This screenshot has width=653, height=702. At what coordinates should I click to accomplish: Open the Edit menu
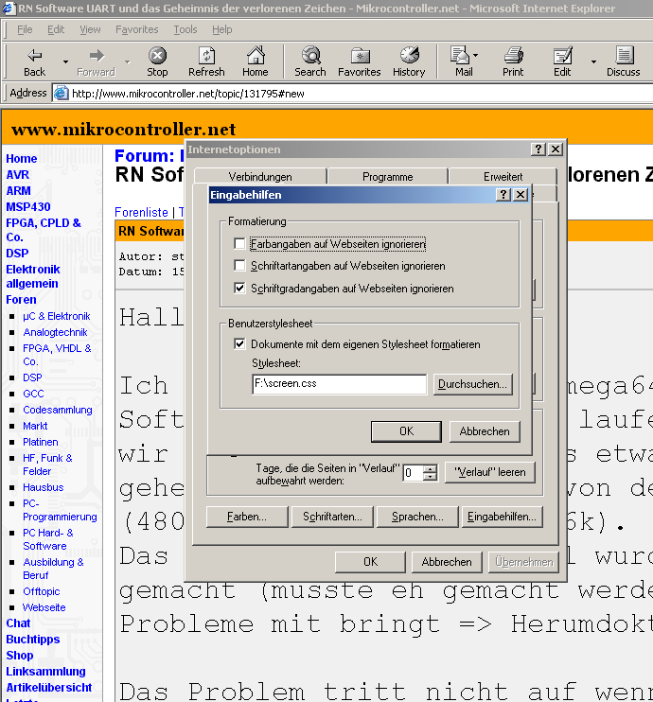point(56,29)
